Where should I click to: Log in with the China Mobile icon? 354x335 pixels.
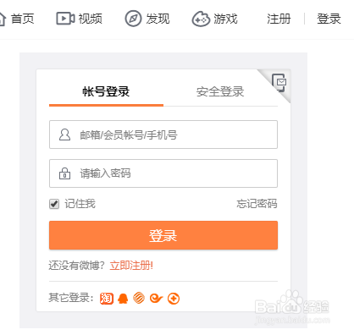coord(139,298)
